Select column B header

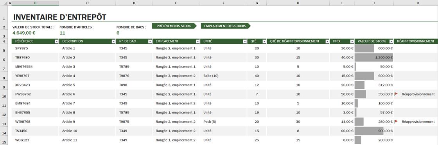(35, 3)
